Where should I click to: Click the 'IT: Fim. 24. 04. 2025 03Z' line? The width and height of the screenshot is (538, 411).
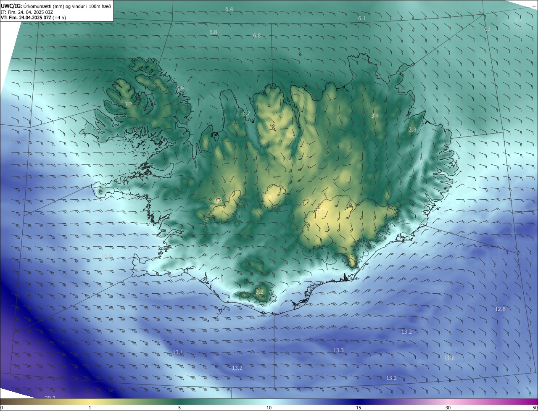pos(27,12)
